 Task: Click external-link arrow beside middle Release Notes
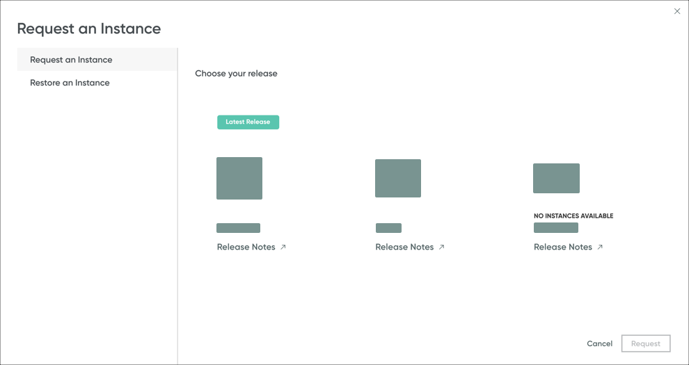click(442, 247)
